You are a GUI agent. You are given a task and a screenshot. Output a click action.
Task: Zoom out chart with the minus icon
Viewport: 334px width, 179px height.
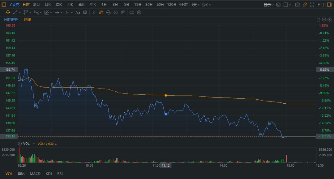pos(324,19)
